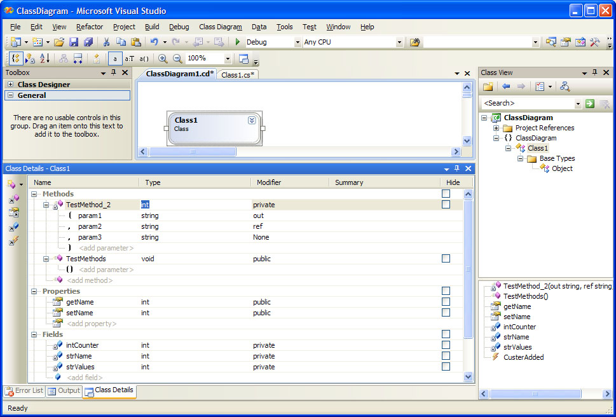
Task: Click the diagram horizontal scrollbar thumb
Action: [193, 151]
